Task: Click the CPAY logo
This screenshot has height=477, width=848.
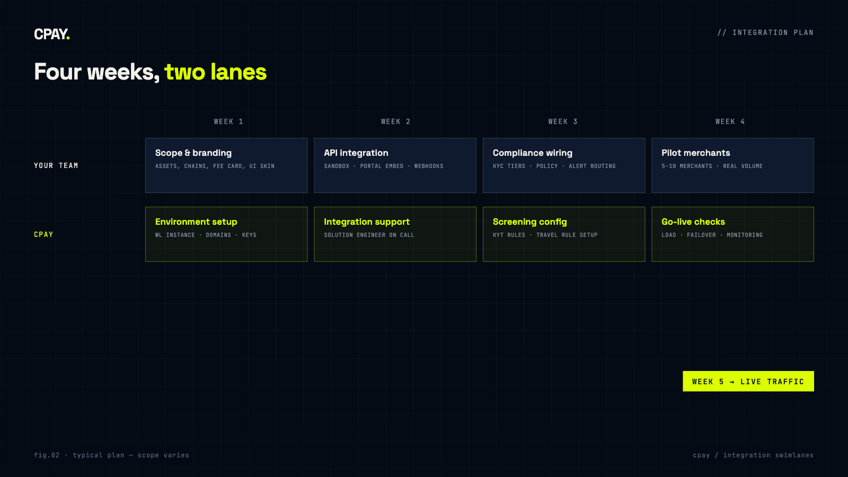Action: tap(52, 34)
